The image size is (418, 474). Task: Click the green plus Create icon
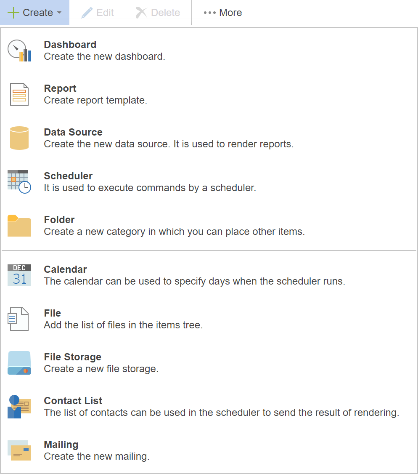[x=13, y=13]
